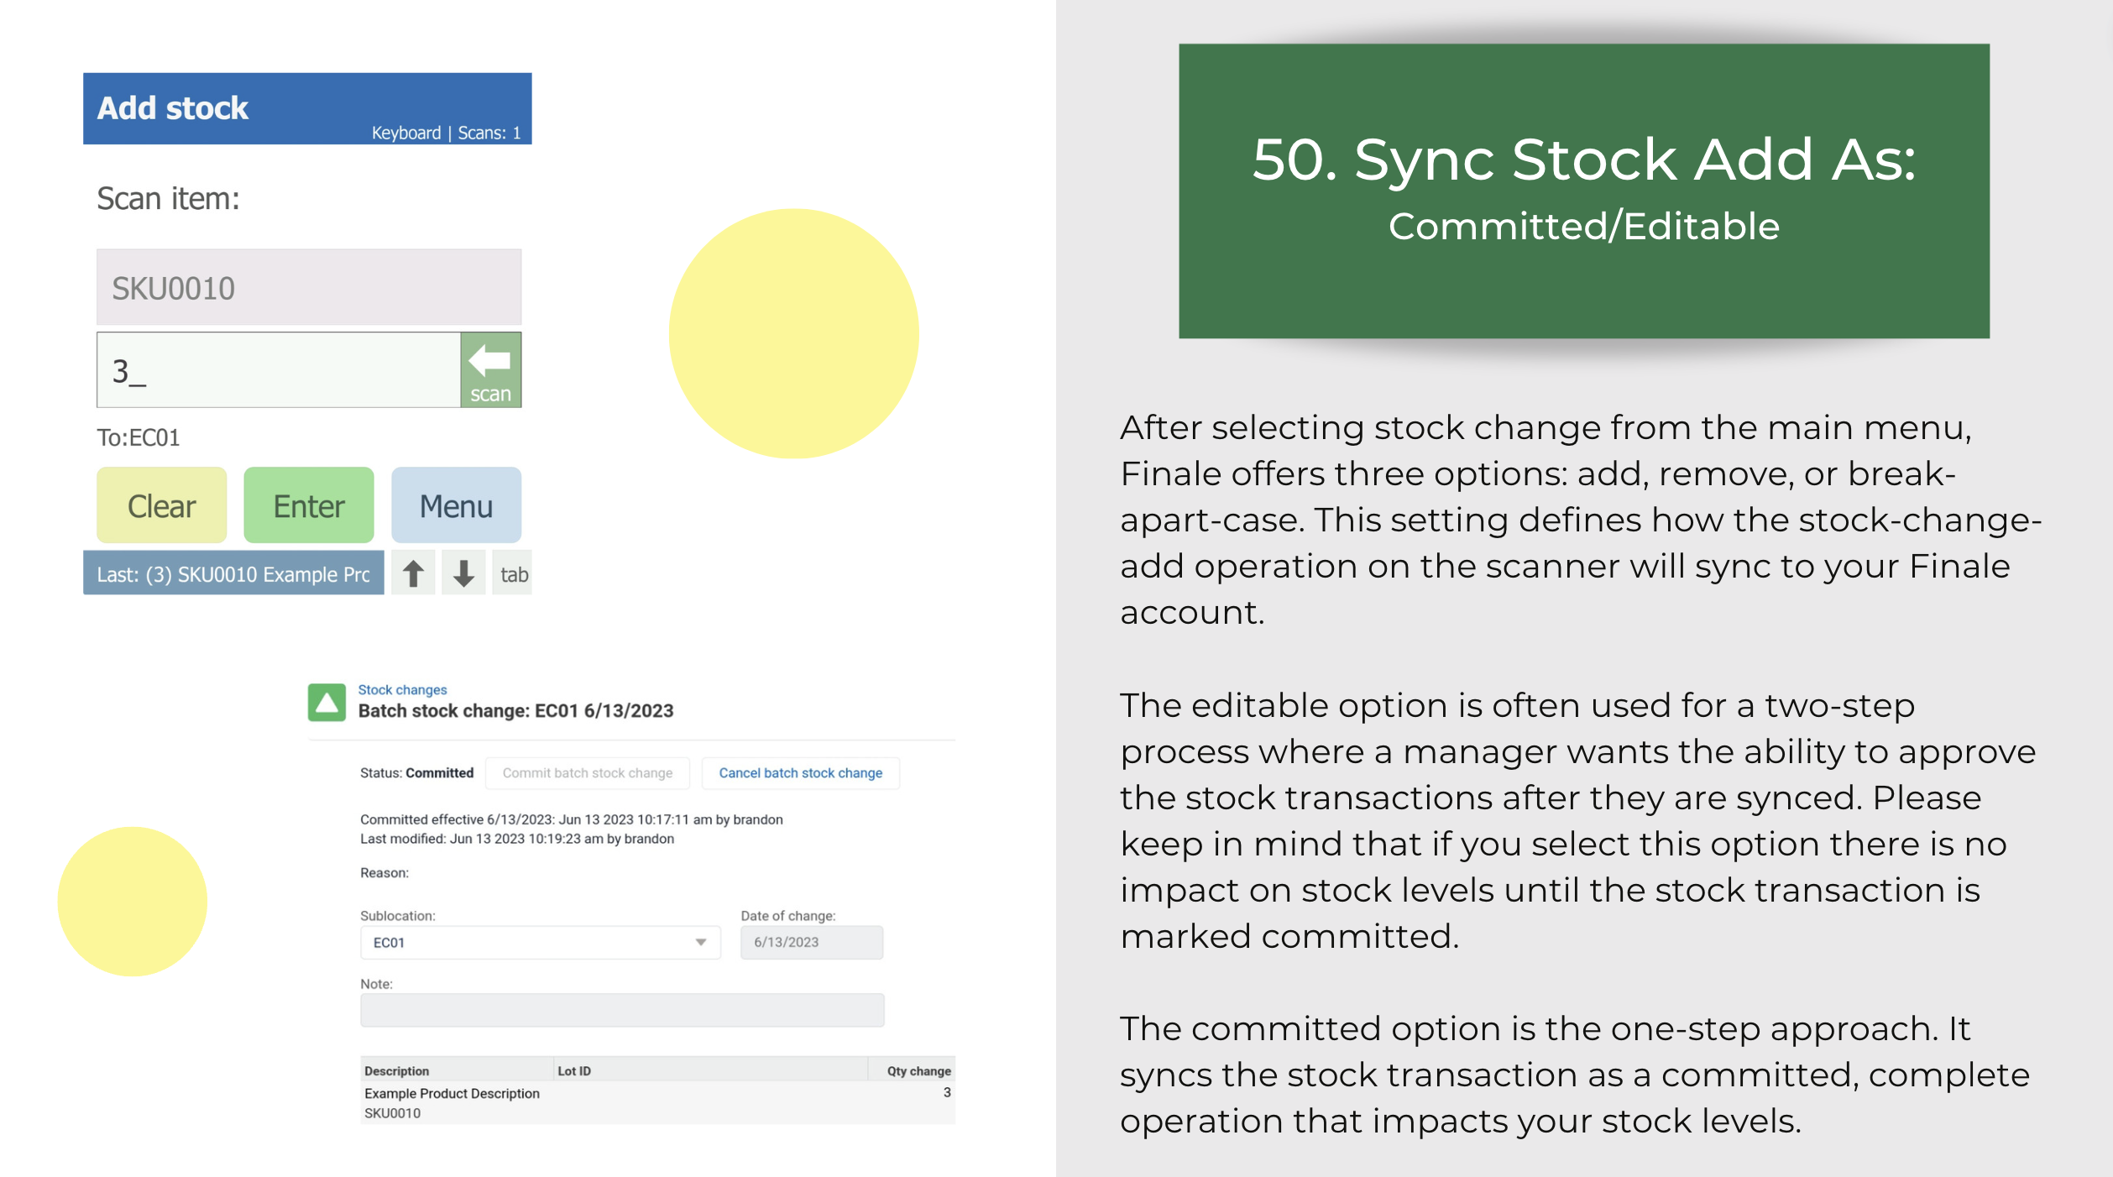
Task: Click the Keyboard mode link in header
Action: click(405, 133)
